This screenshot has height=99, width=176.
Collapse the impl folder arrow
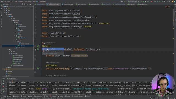pyautogui.click(x=16, y=42)
